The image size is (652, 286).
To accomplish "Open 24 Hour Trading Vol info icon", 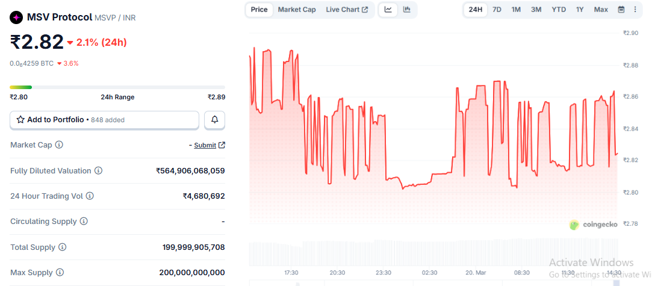I will click(x=90, y=196).
